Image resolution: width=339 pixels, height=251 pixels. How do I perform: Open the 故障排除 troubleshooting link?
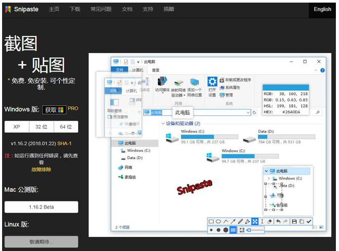click(x=41, y=170)
